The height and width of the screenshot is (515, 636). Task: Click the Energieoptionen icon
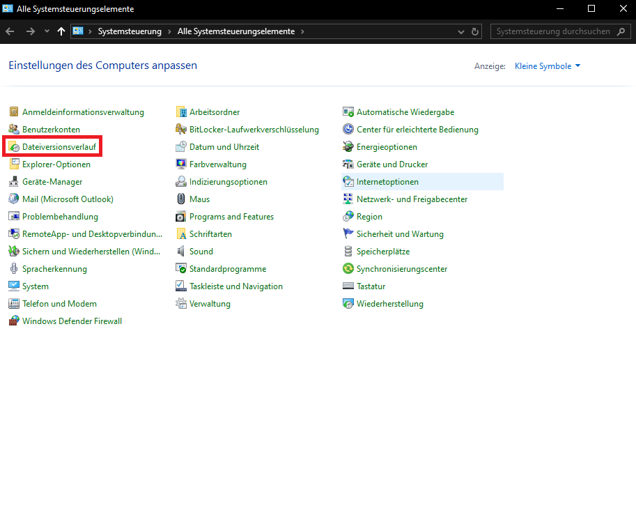coord(348,147)
